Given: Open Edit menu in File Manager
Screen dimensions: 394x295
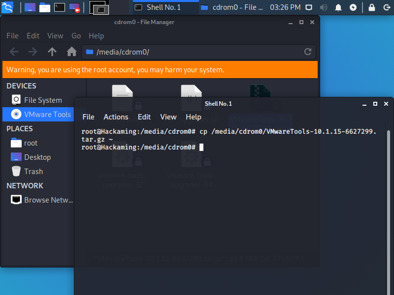Looking at the screenshot, I should click(x=33, y=36).
